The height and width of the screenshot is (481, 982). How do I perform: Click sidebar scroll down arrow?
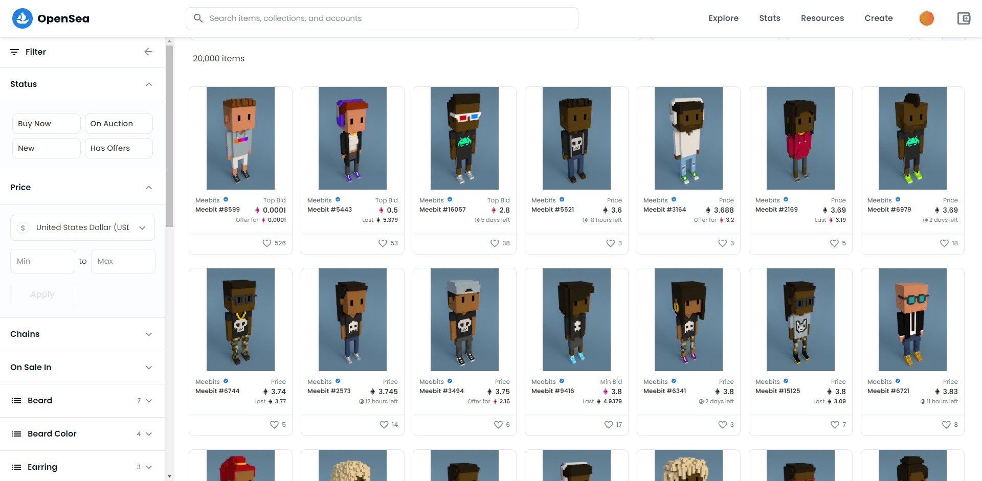click(169, 477)
